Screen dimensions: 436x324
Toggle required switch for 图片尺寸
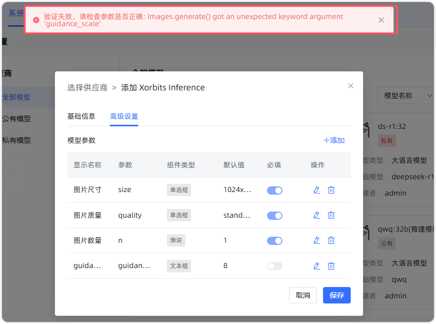coord(275,190)
